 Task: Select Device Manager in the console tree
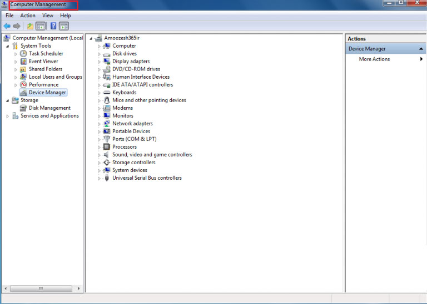pyautogui.click(x=47, y=93)
